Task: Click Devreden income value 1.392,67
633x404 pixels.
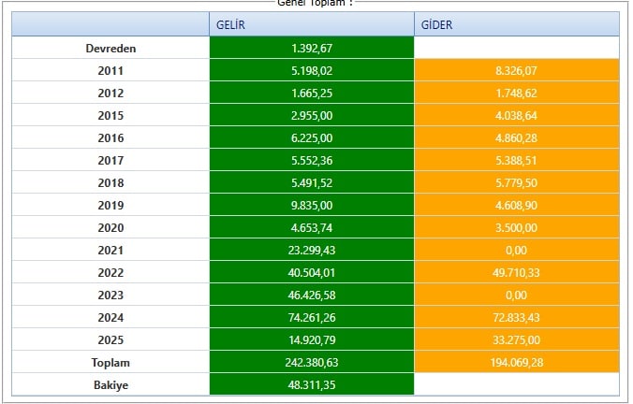Action: tap(311, 48)
